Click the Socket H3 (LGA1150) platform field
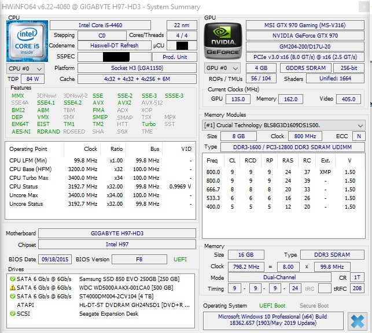This screenshot has height=333, width=372. [x=137, y=68]
